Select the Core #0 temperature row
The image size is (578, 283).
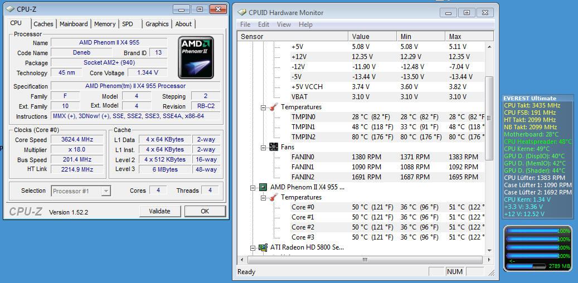(388, 207)
